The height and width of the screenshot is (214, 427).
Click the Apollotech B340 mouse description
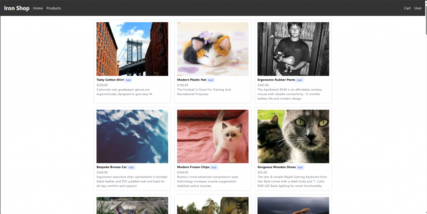pos(290,94)
